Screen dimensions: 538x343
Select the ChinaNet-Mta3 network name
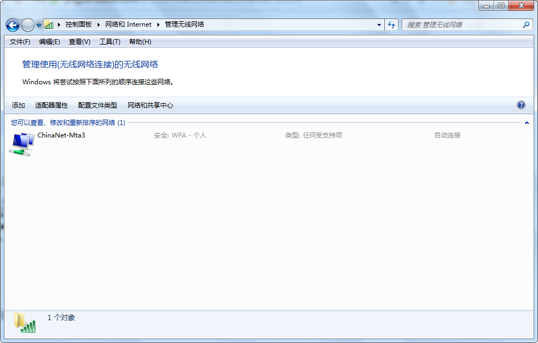coord(61,135)
